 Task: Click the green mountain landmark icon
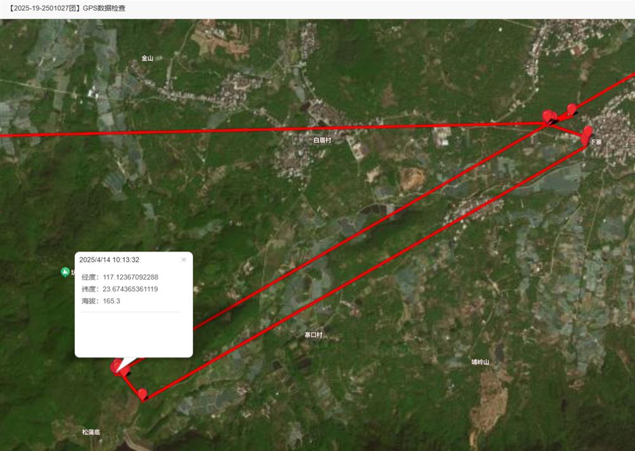65,272
